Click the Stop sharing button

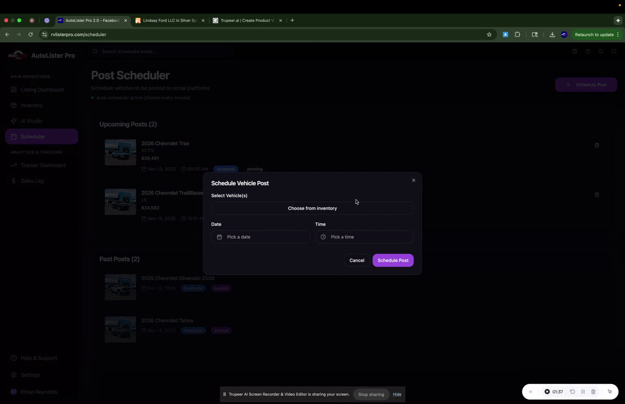pyautogui.click(x=371, y=394)
